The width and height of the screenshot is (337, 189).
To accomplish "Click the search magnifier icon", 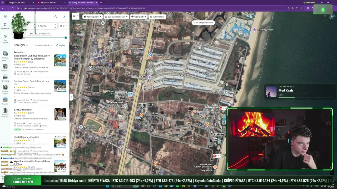I will [56, 17].
